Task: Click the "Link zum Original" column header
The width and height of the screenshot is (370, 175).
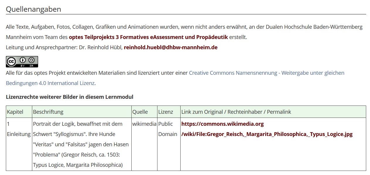Action: (x=236, y=112)
